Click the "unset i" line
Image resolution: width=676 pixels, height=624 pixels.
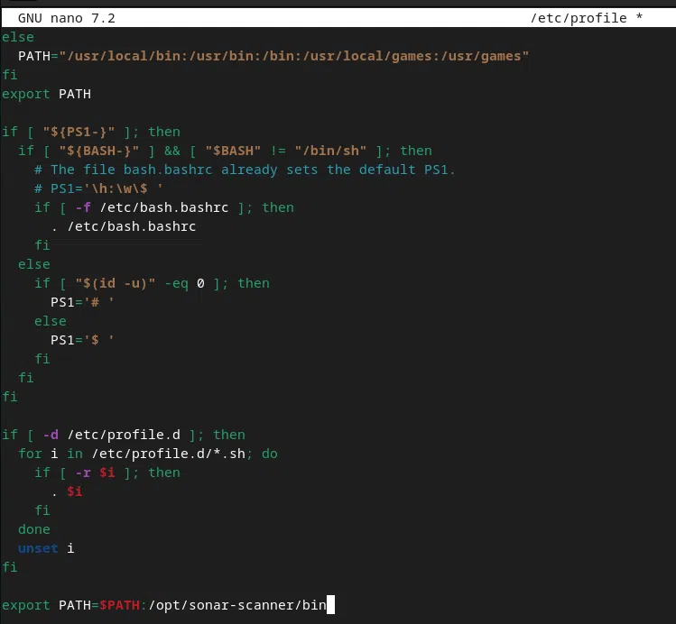point(46,548)
